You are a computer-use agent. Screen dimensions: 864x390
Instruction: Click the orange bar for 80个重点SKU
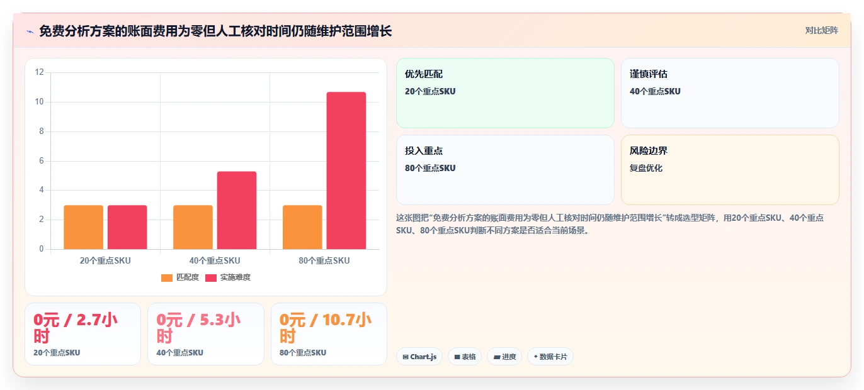[302, 227]
